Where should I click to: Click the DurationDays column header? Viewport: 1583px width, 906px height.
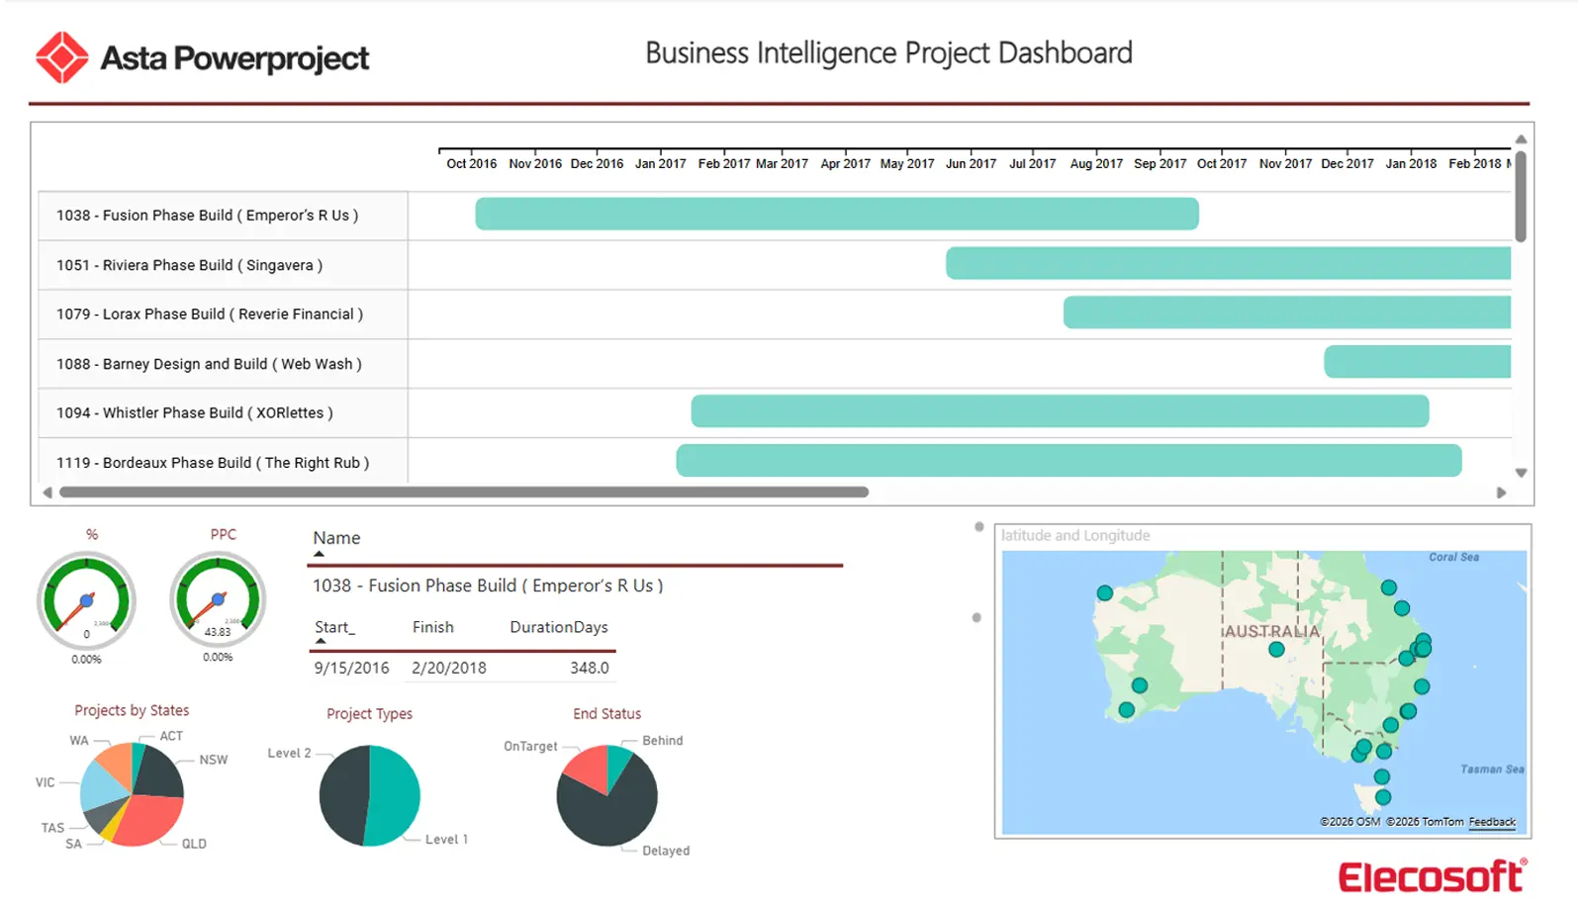(559, 627)
